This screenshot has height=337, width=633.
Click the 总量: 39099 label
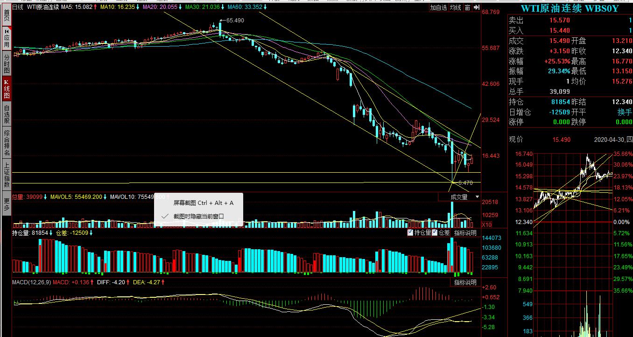28,197
